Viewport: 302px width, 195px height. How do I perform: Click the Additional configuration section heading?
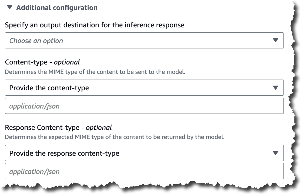click(57, 8)
